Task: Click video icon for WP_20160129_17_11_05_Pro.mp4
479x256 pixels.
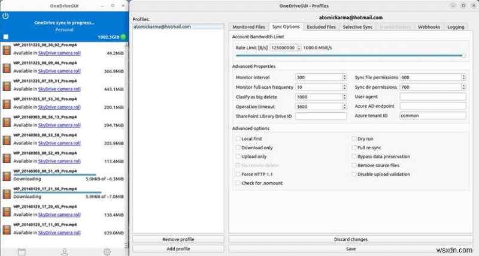Action: pos(7,230)
